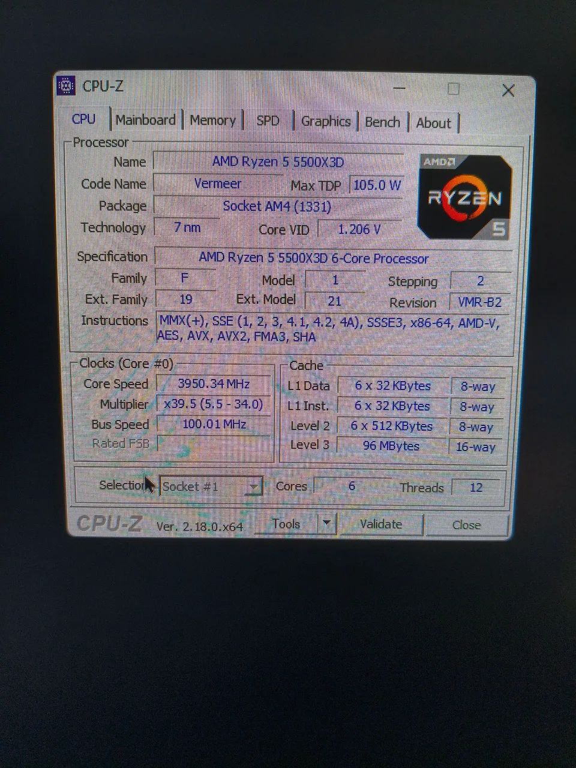Viewport: 576px width, 768px height.
Task: Click the Package value Socket AM4 (1331)
Action: coord(277,206)
